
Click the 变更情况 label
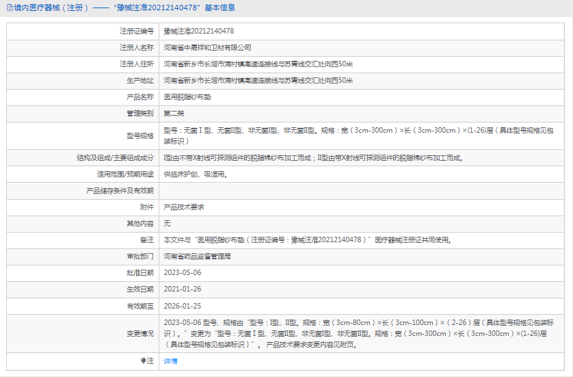point(140,333)
